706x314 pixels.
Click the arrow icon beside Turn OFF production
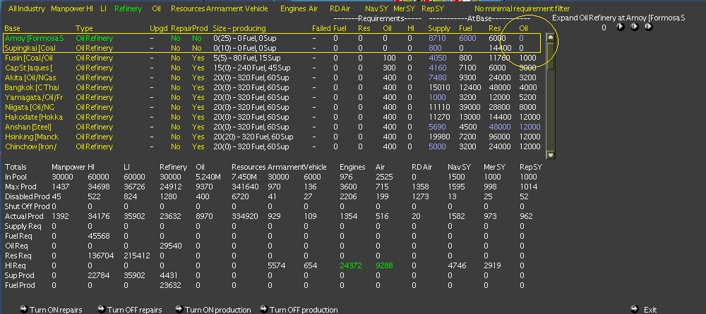(x=264, y=309)
